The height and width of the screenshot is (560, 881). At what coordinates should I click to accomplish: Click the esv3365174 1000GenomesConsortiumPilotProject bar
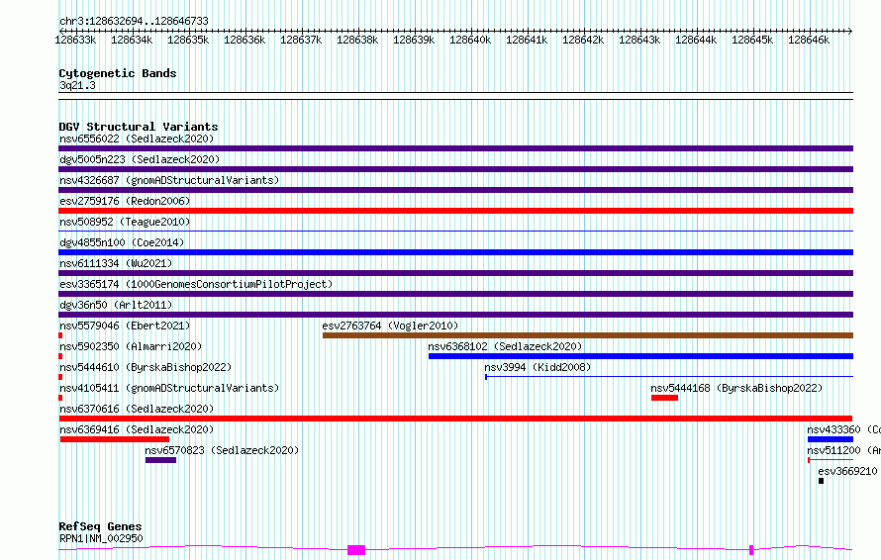(455, 294)
